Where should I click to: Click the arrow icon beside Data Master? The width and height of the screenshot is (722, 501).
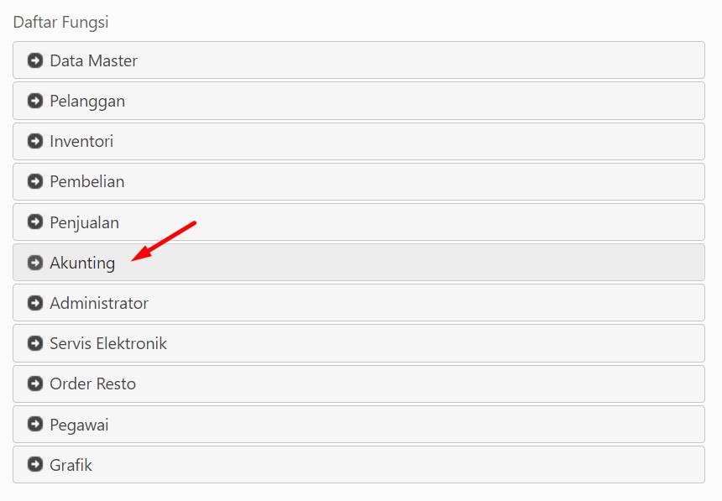[x=35, y=60]
